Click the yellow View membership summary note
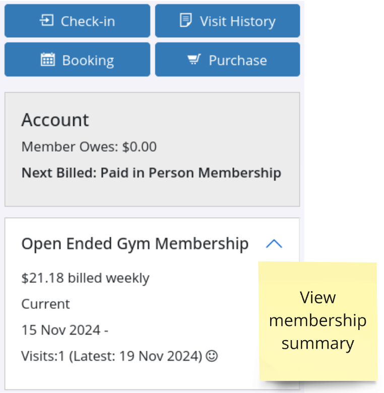This screenshot has height=393, width=384. [318, 321]
